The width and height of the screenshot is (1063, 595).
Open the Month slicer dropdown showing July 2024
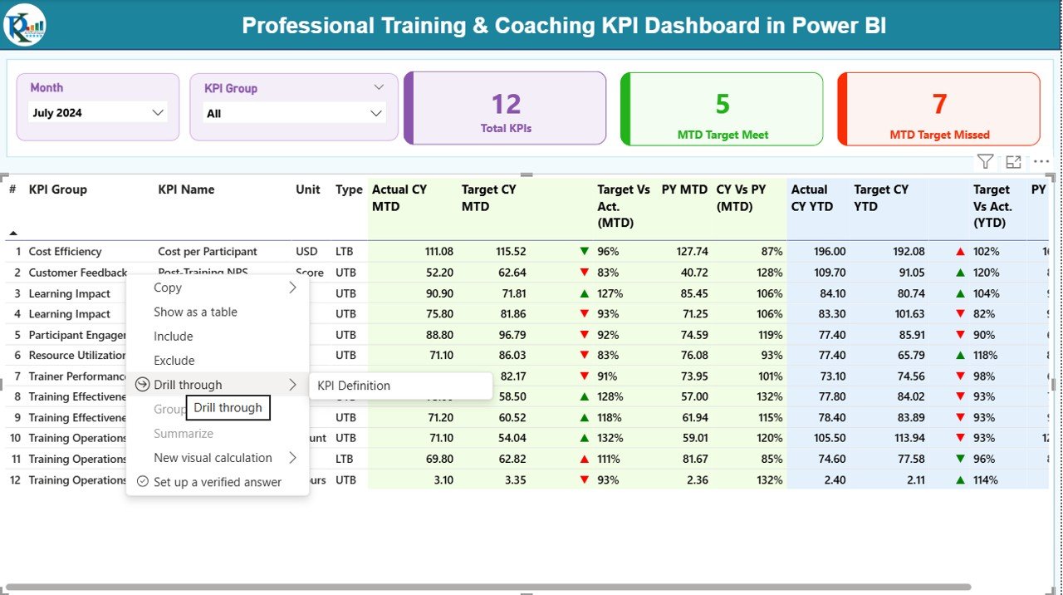pyautogui.click(x=159, y=112)
